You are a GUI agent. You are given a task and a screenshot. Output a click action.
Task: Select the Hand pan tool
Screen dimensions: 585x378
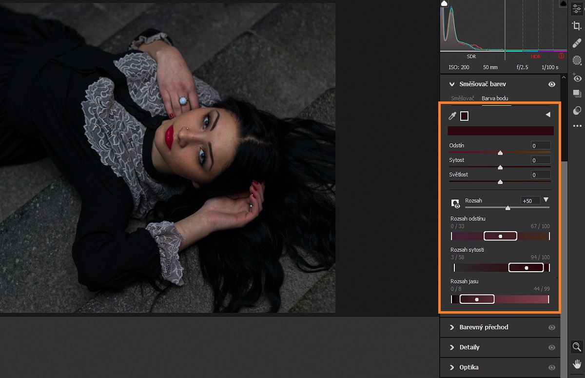(577, 363)
